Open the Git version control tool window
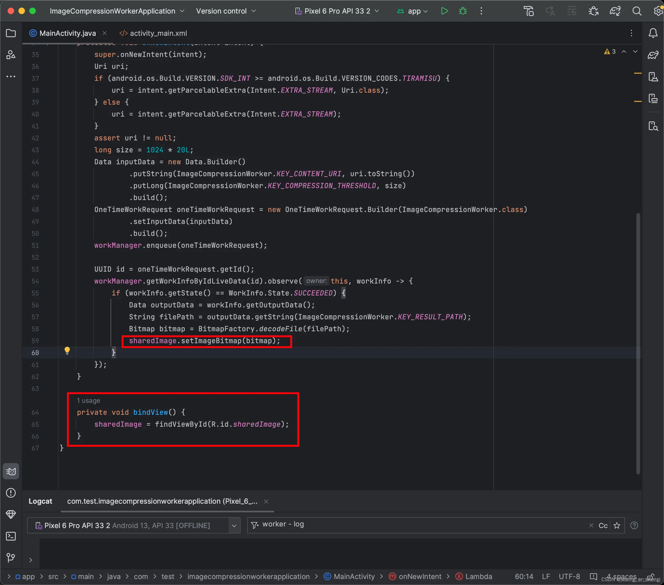Image resolution: width=664 pixels, height=585 pixels. pos(11,558)
